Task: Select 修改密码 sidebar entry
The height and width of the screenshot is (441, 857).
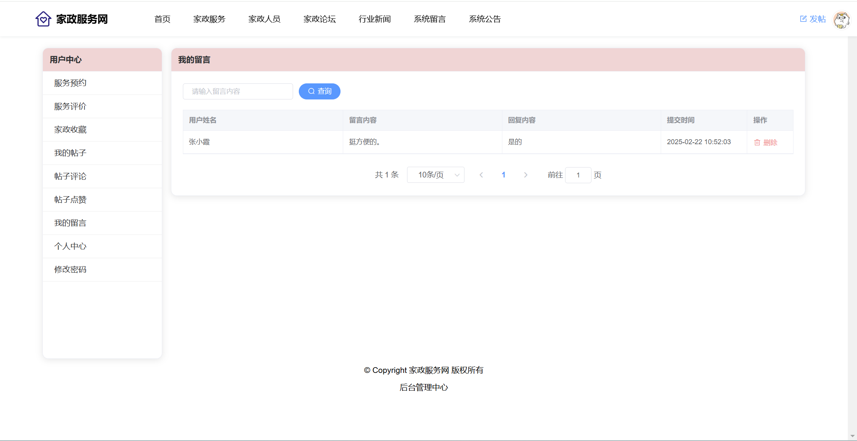Action: [70, 270]
